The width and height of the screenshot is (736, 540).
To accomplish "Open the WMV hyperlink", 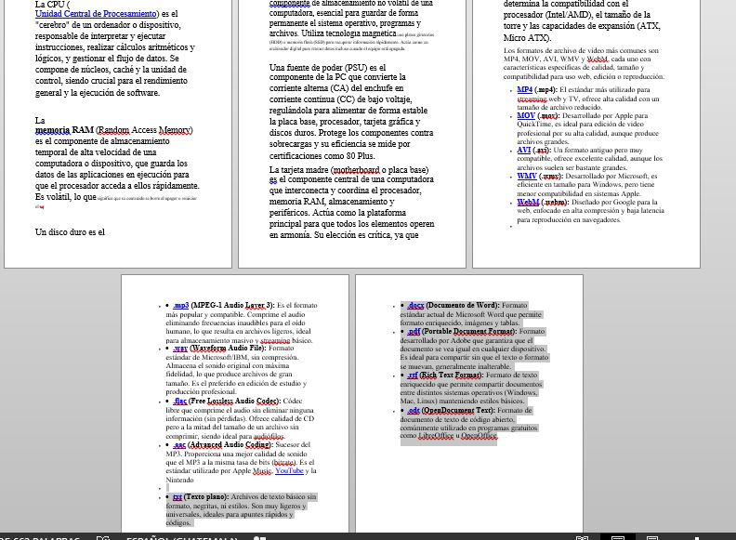I will point(527,176).
